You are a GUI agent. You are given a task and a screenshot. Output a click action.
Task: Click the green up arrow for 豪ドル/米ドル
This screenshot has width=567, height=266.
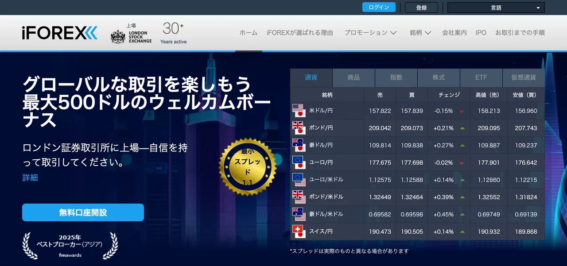[462, 215]
